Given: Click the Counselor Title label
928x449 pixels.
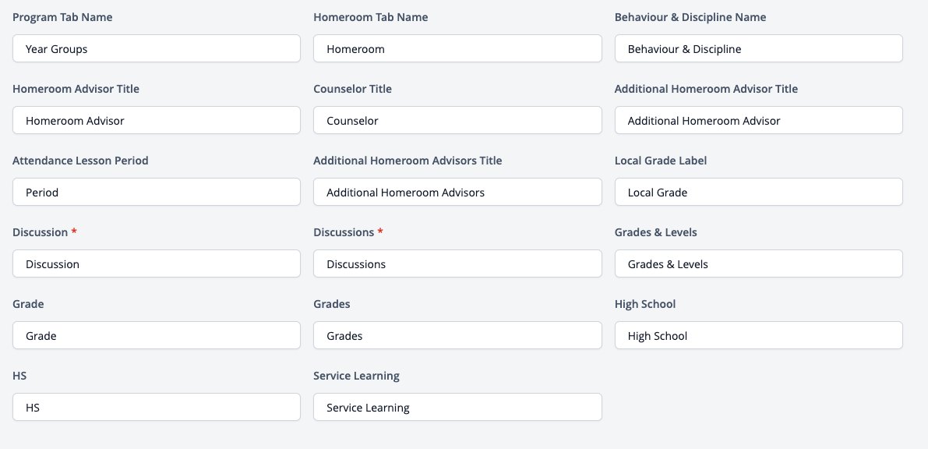Looking at the screenshot, I should [x=353, y=89].
